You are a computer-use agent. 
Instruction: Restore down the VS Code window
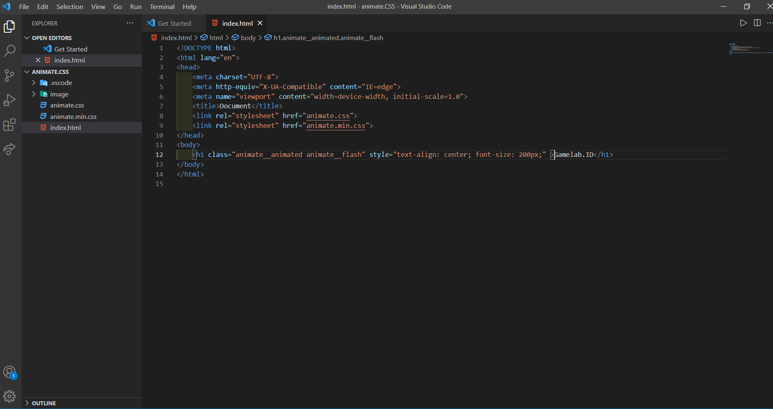[x=747, y=7]
